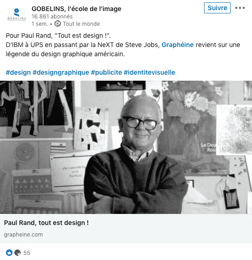Click the post text about Paul Rand

(x=123, y=45)
